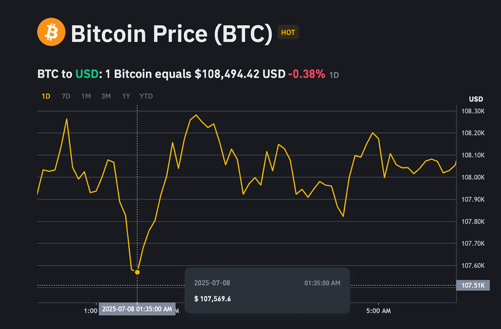The height and width of the screenshot is (329, 501).
Task: Select the YTD chart range
Action: click(146, 96)
